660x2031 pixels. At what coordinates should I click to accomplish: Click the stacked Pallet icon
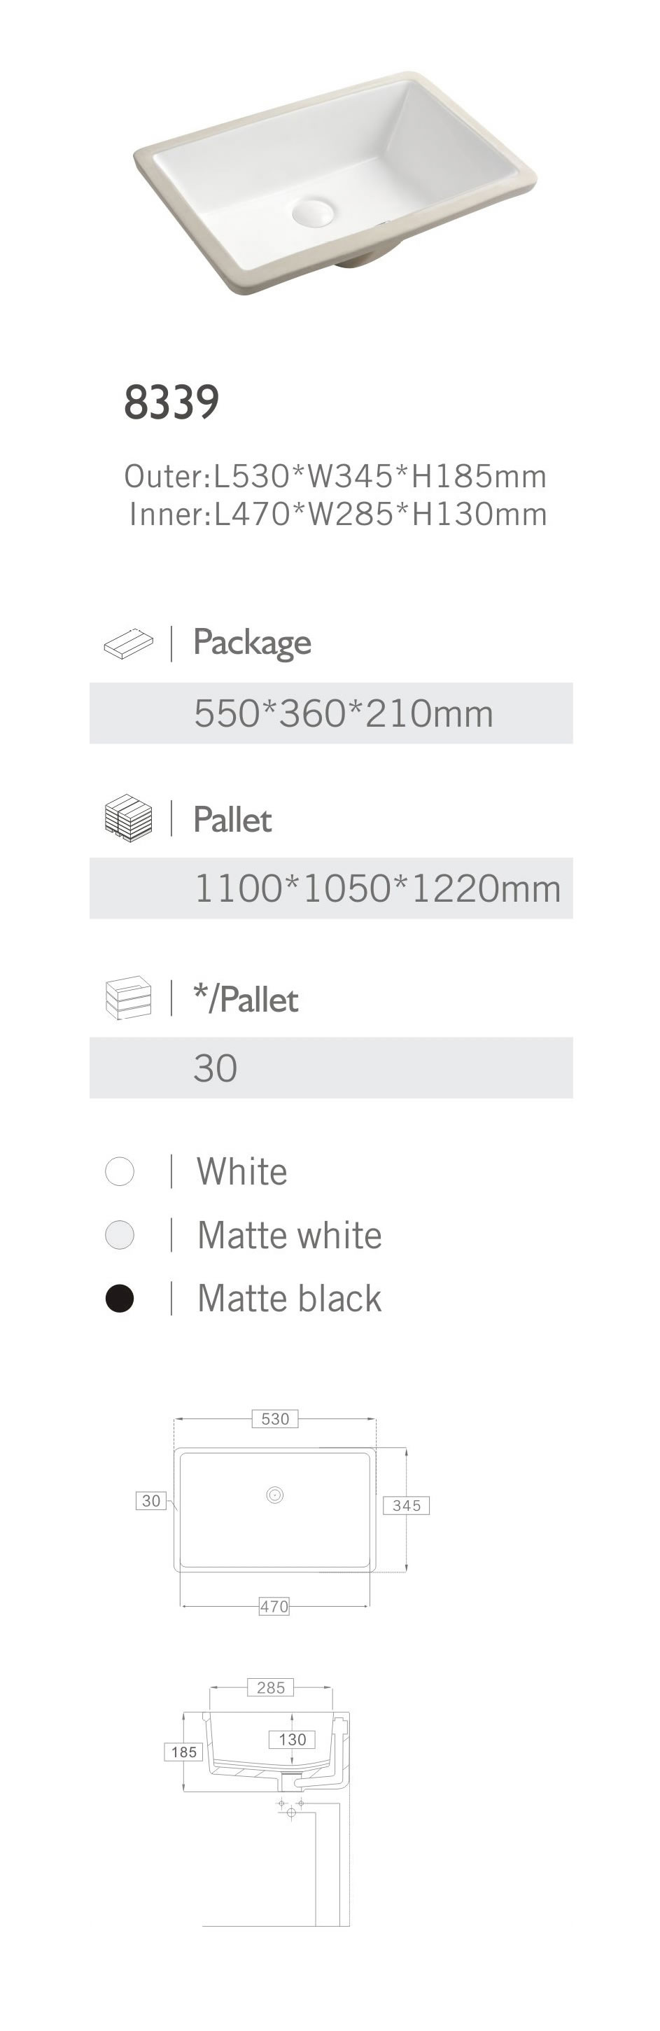(x=129, y=818)
